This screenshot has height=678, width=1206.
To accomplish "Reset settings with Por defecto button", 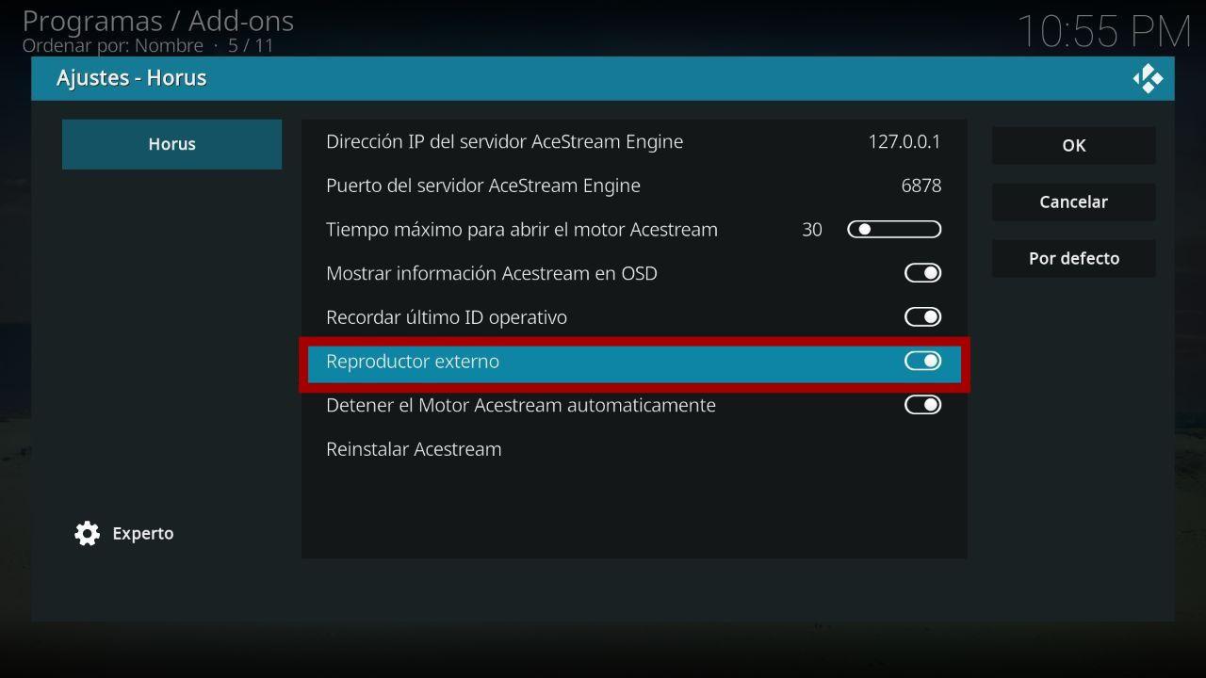I will coord(1074,258).
